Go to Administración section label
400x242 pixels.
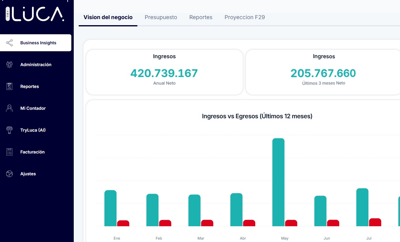coord(36,65)
